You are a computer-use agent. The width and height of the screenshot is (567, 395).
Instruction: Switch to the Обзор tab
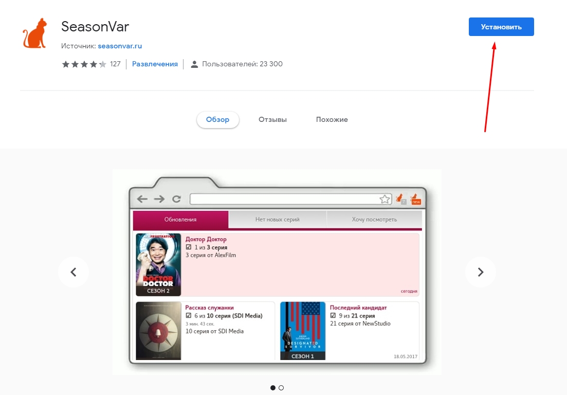coord(217,120)
